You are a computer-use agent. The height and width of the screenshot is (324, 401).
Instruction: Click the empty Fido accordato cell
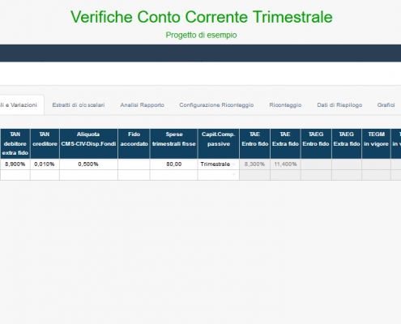(x=134, y=164)
